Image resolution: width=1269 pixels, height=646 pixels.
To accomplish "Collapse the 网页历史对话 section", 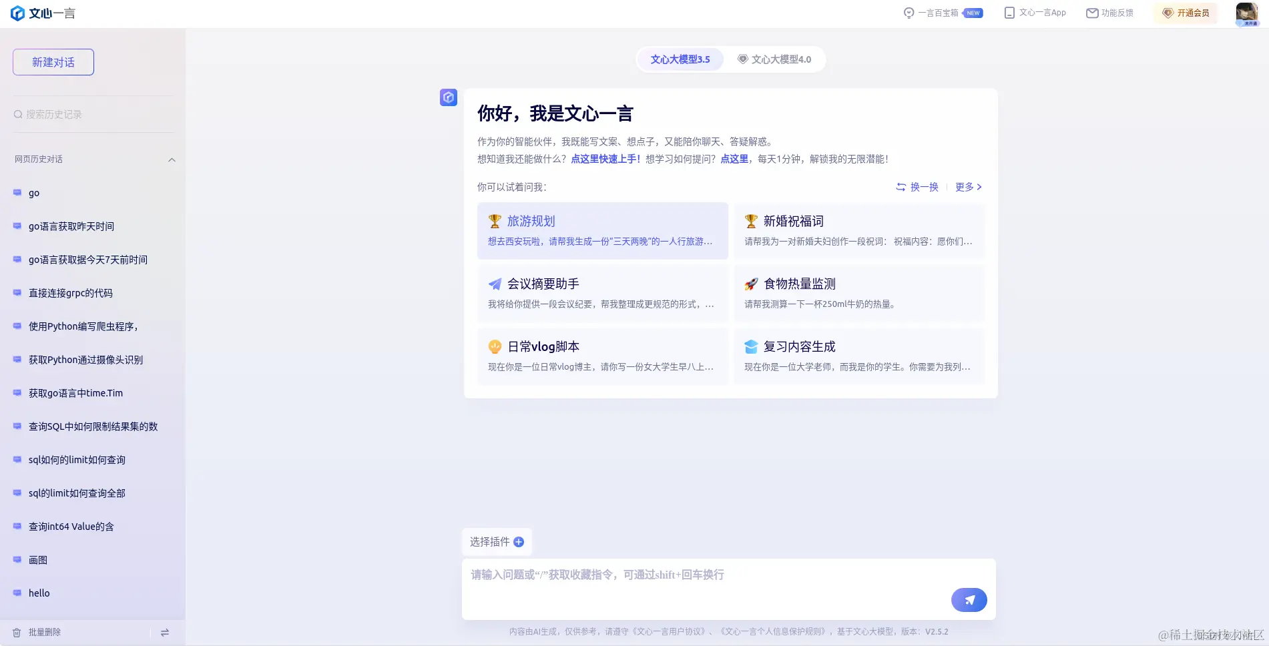I will [x=172, y=159].
